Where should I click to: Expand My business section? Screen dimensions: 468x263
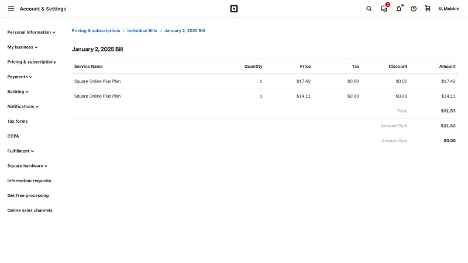[x=22, y=47]
